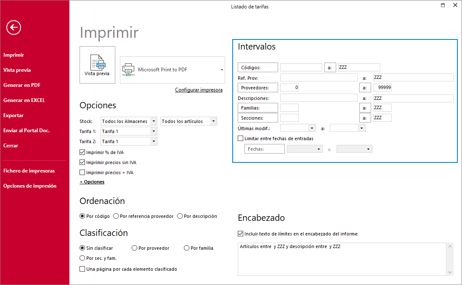Maximize the Listado de tarifas window
This screenshot has height=285, width=462.
point(443,5)
